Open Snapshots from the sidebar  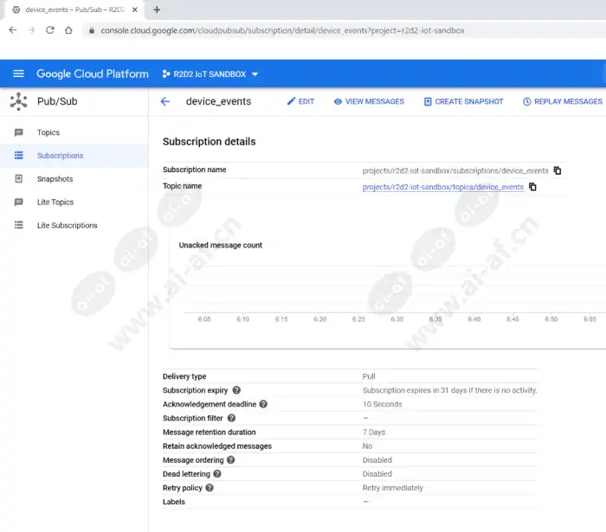(55, 179)
